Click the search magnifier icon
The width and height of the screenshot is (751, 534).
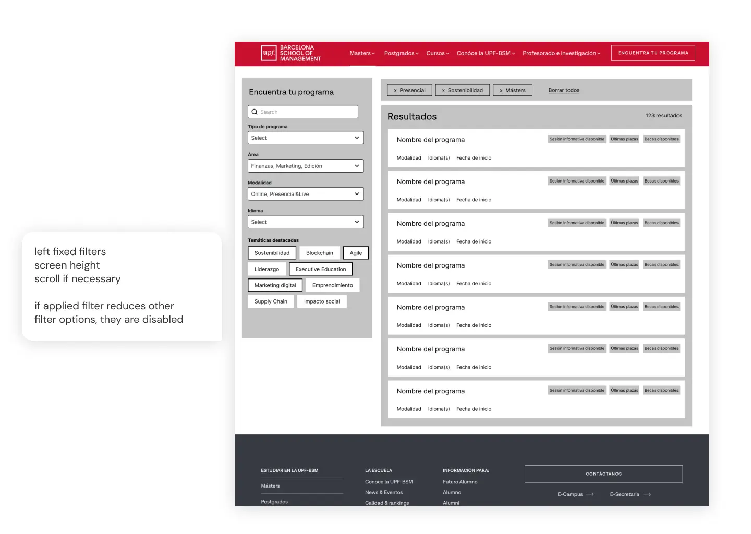tap(255, 112)
